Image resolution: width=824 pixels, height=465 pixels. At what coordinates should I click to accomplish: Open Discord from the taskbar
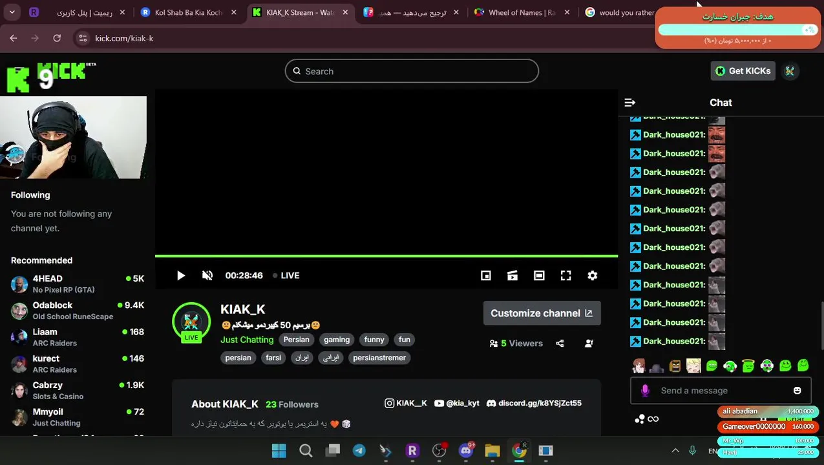466,451
